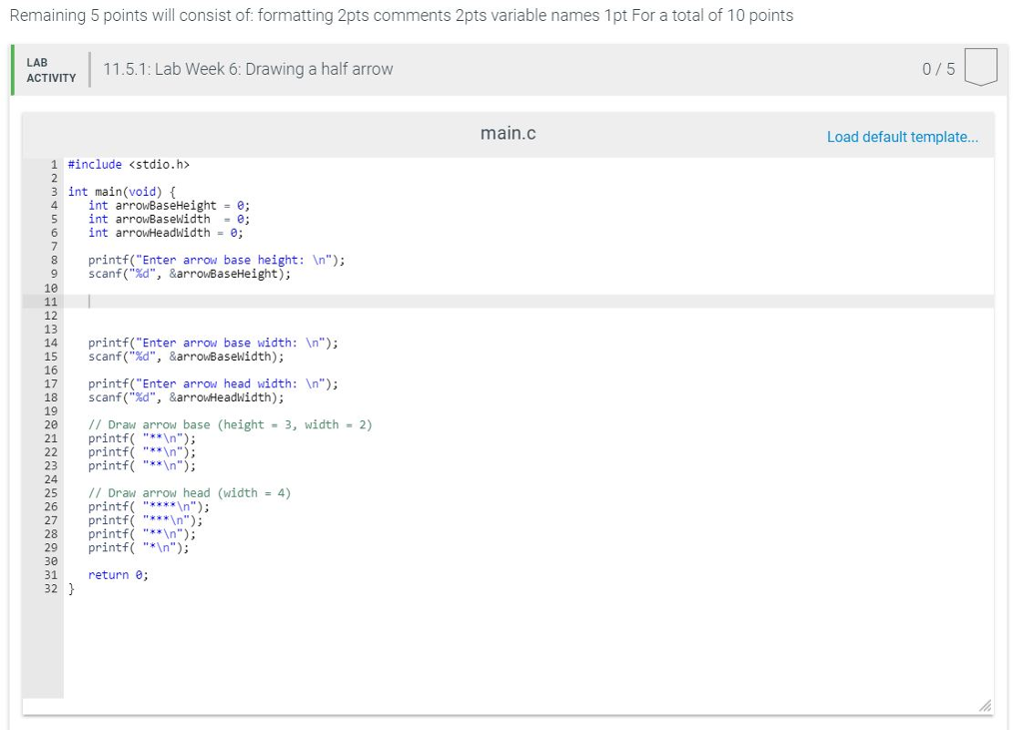This screenshot has width=1023, height=730.
Task: Click the int main(void) line
Action: [122, 191]
